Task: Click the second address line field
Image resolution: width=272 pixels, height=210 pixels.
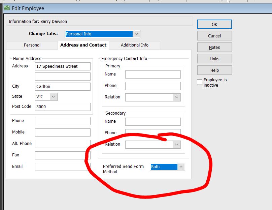Action: pyautogui.click(x=63, y=77)
